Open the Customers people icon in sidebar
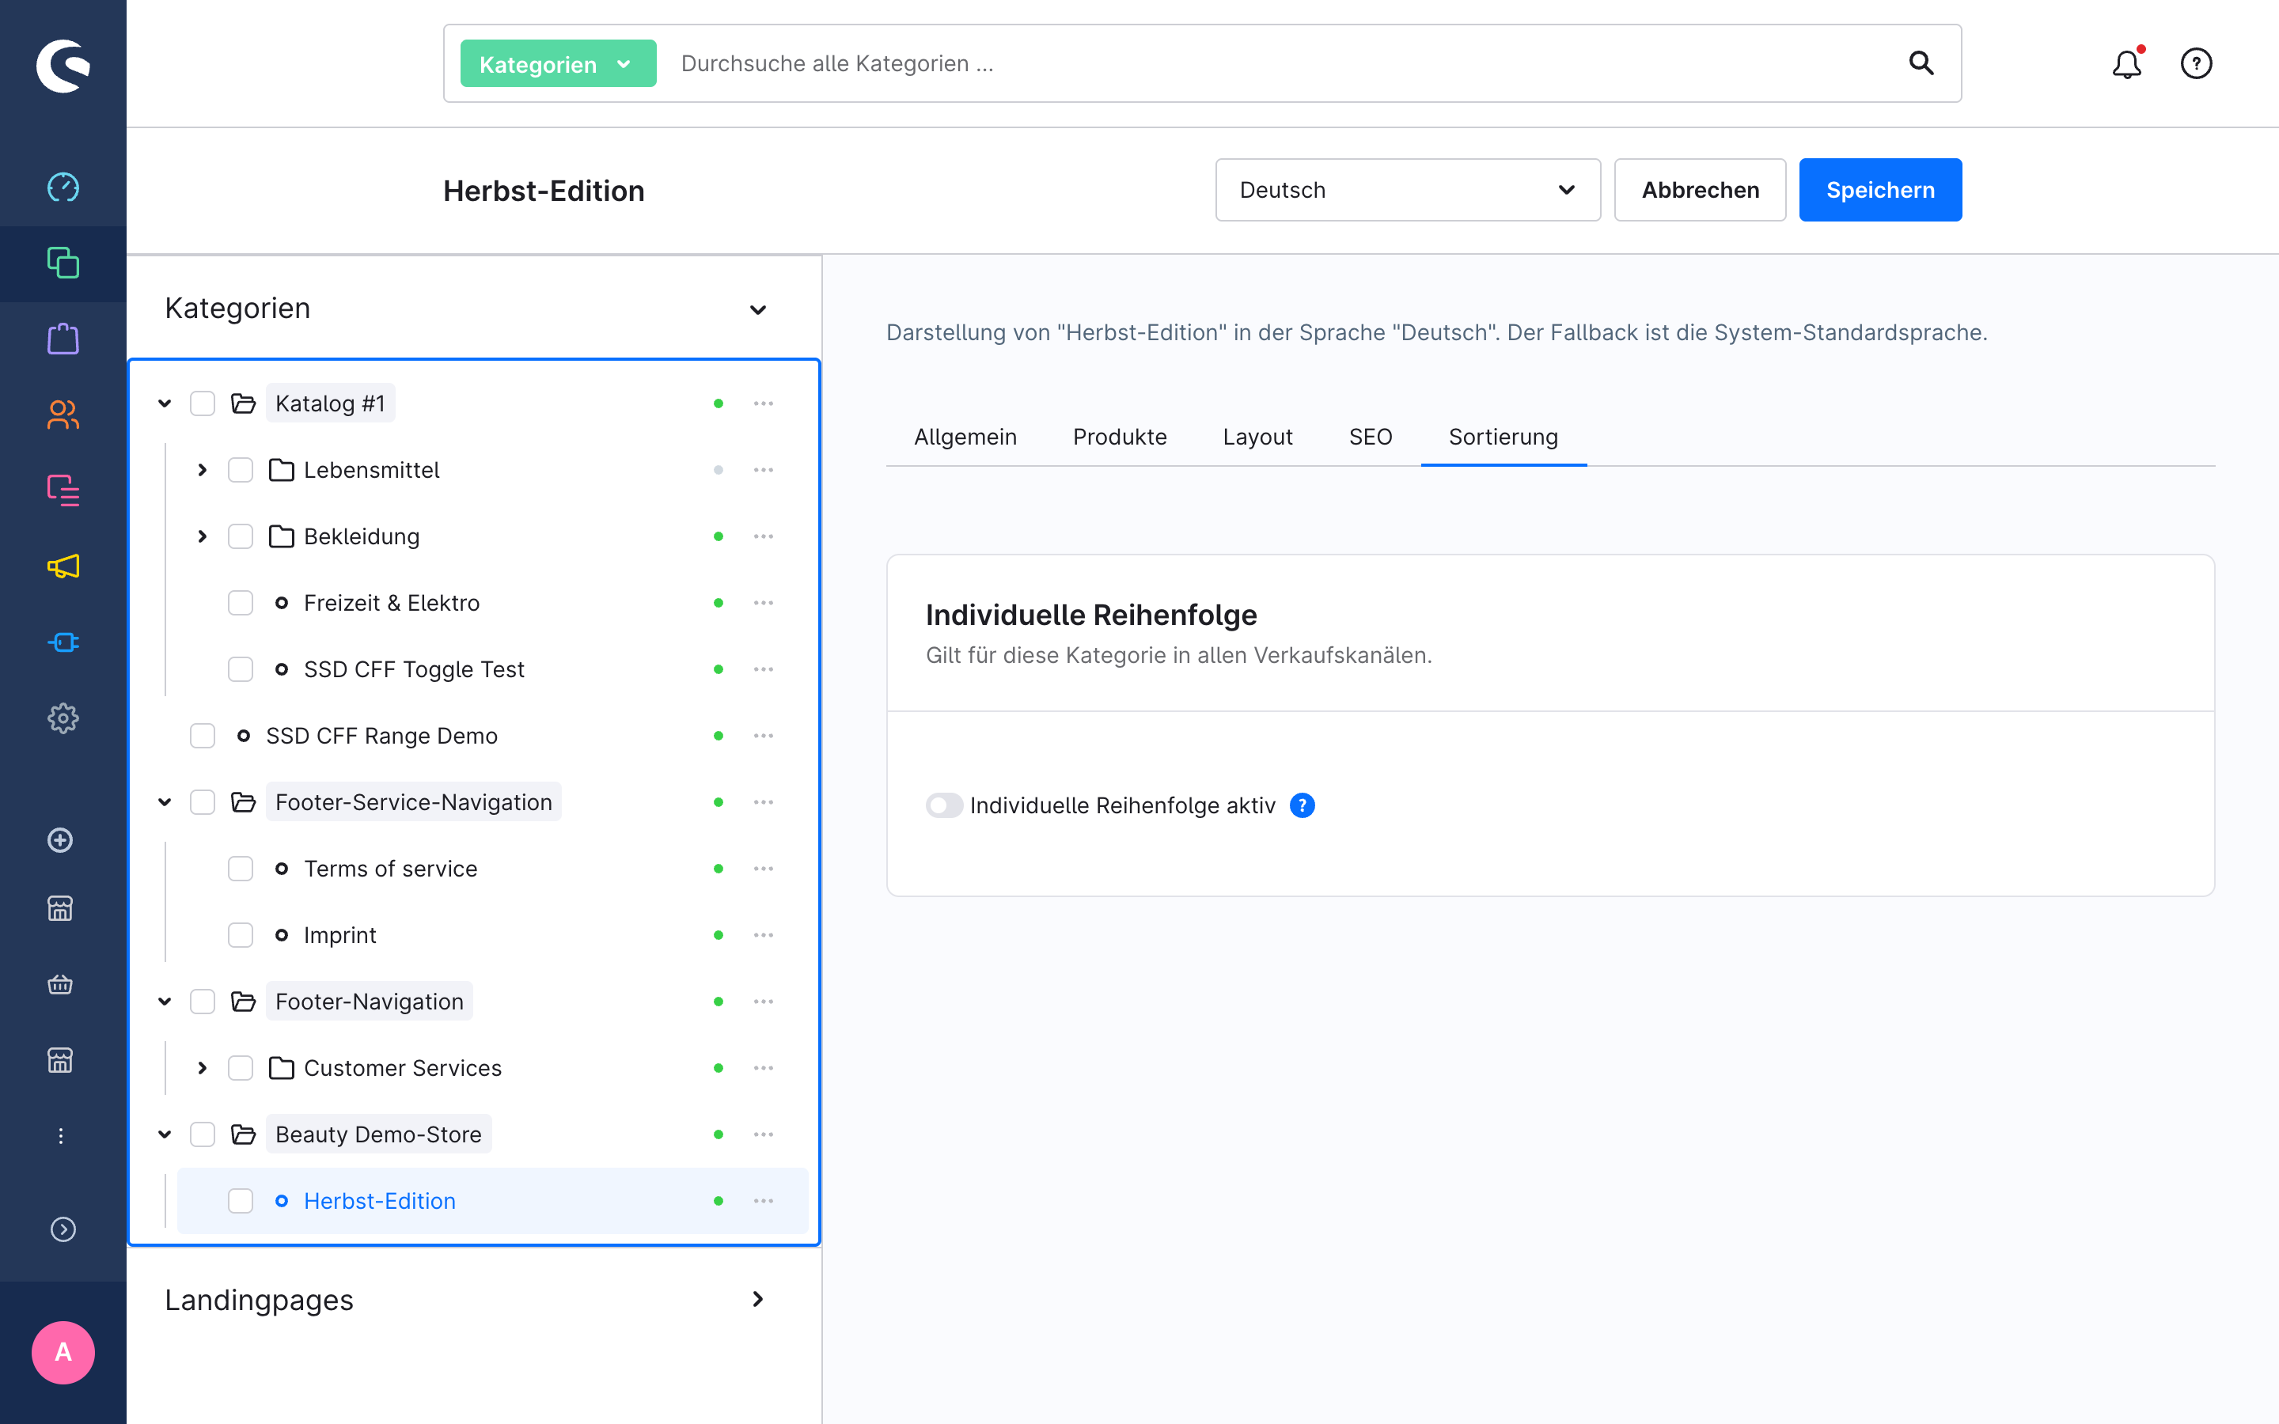 coord(63,415)
